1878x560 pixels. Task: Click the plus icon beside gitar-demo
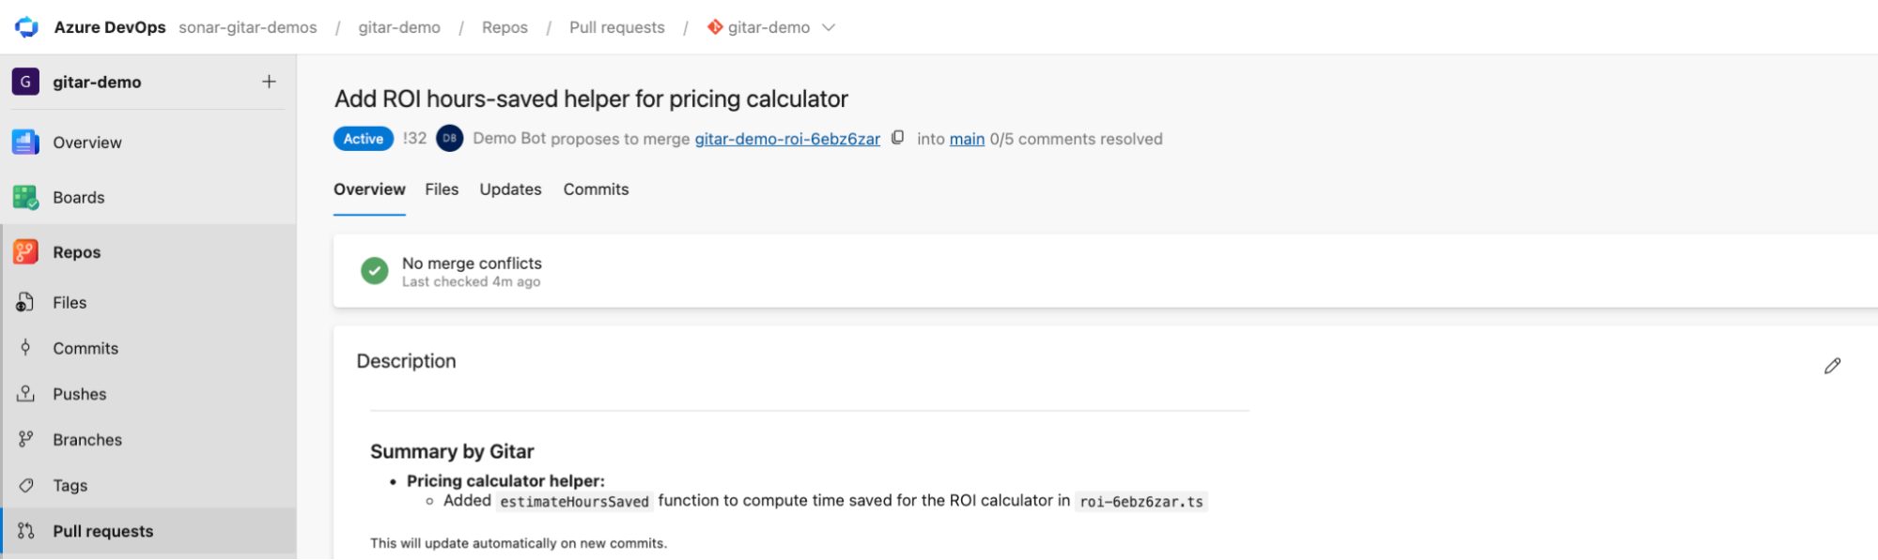pyautogui.click(x=269, y=82)
